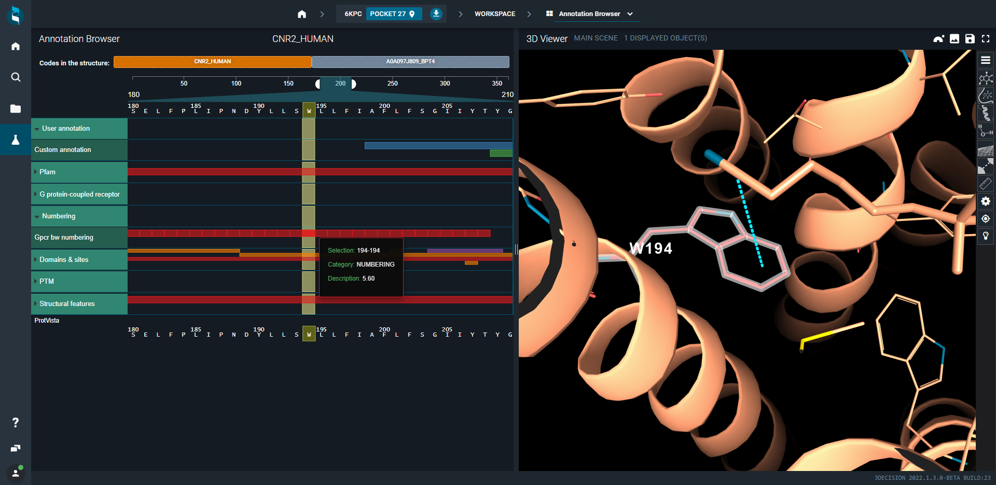Click position 100 on overview ruler
Image resolution: width=996 pixels, height=485 pixels.
(x=236, y=83)
